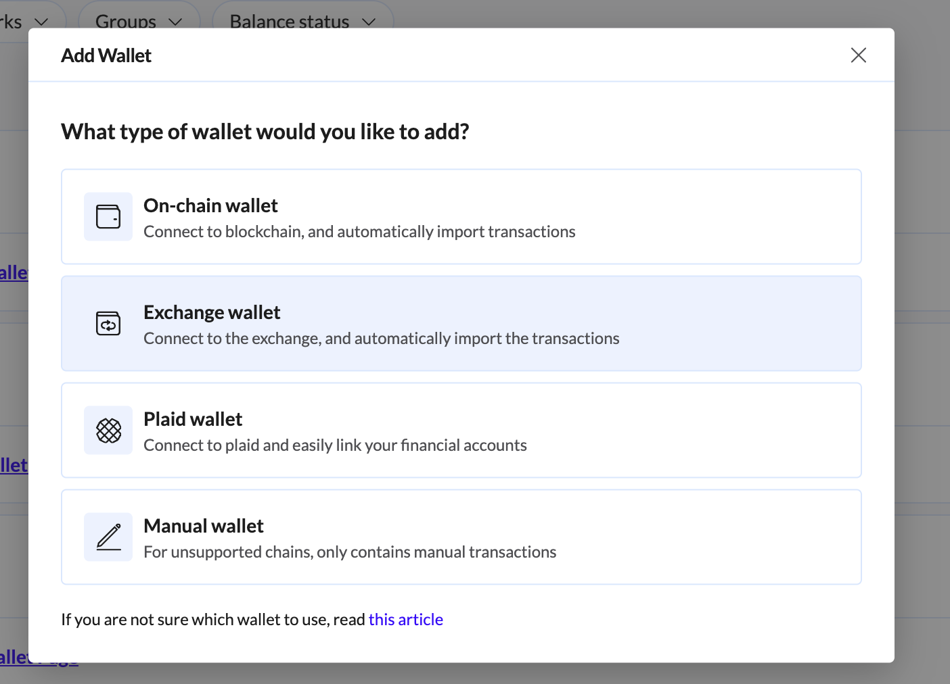Close the Add Wallet dialog
Image resolution: width=950 pixels, height=684 pixels.
[x=858, y=55]
